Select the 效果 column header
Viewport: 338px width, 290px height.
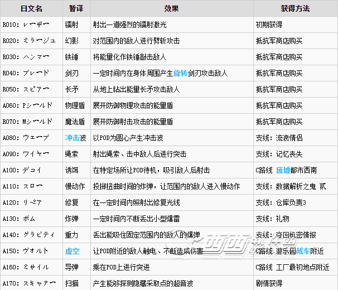[x=172, y=8]
